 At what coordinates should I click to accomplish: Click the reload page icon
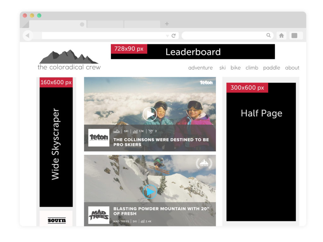[x=173, y=36]
